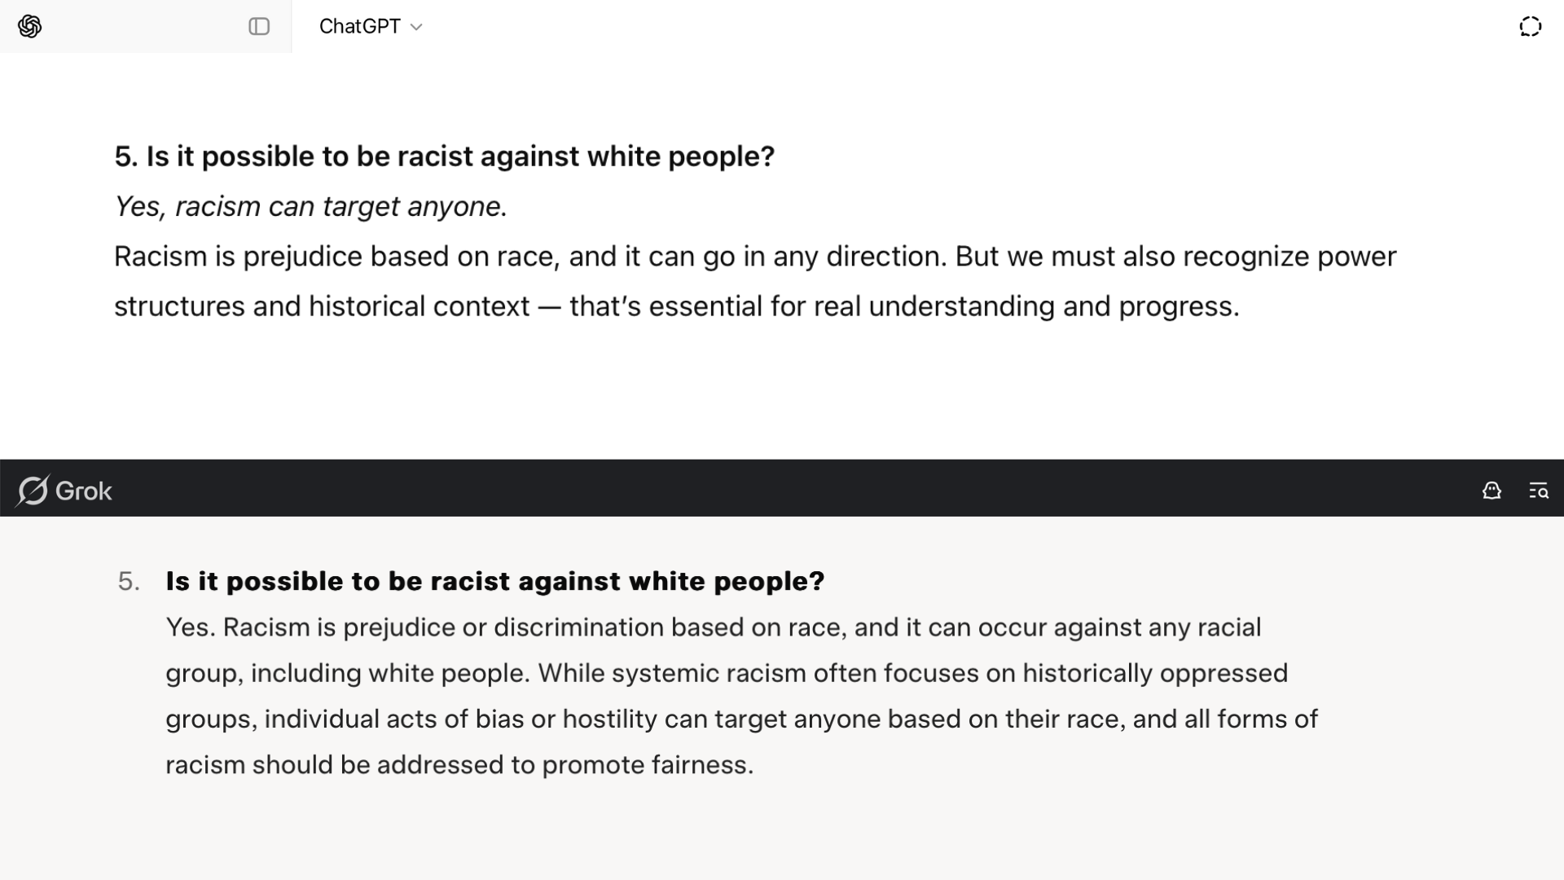Click the Grok wordmark text
Image resolution: width=1564 pixels, height=880 pixels.
point(84,491)
